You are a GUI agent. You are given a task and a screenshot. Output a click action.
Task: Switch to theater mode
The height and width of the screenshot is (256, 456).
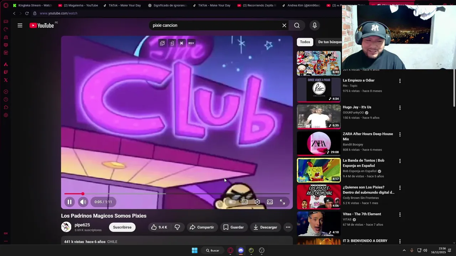point(270,202)
